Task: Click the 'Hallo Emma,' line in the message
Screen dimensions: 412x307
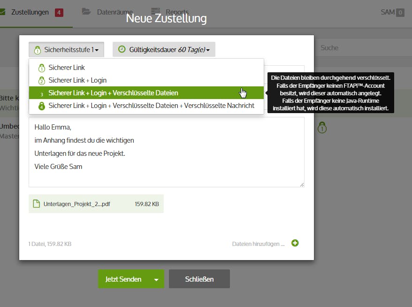Action: click(x=53, y=127)
